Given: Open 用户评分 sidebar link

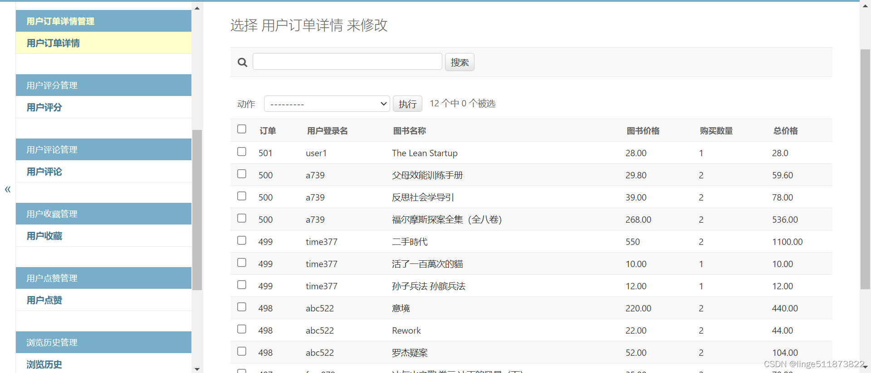Looking at the screenshot, I should 44,107.
